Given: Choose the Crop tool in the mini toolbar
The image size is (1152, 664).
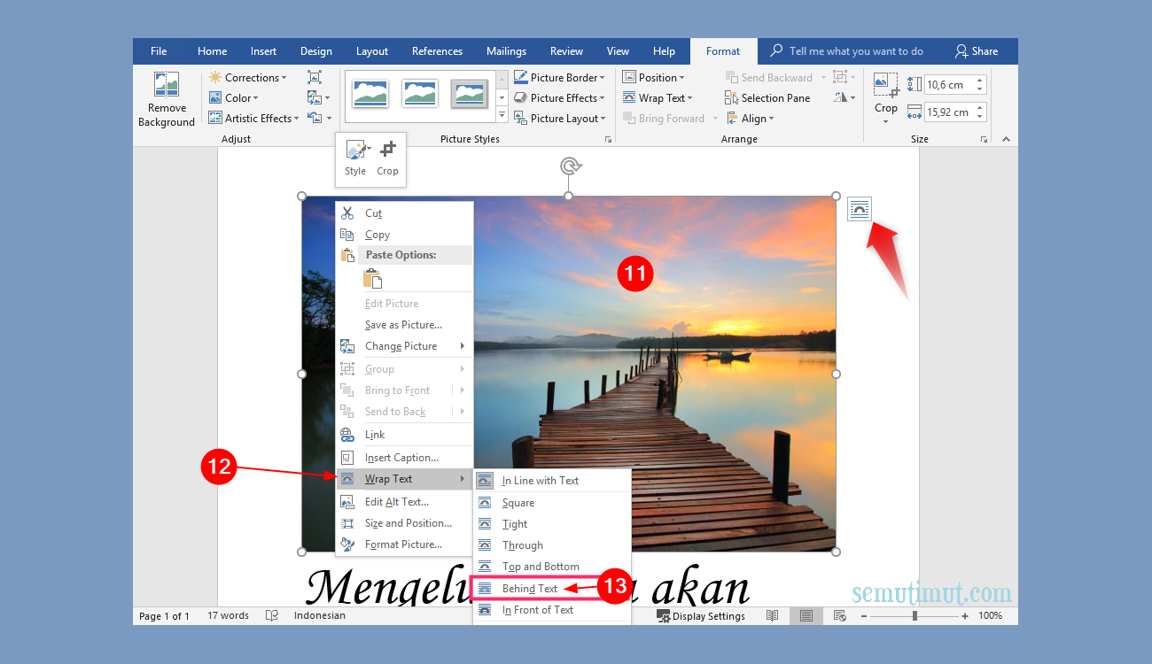Looking at the screenshot, I should (x=387, y=159).
